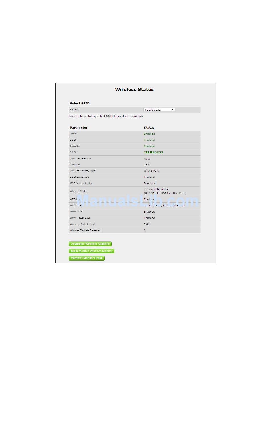Click the Security: parameter label
Image resolution: width=271 pixels, height=432 pixels.
[75, 146]
